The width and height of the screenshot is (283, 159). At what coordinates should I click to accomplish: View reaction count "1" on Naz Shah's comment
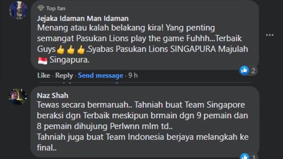pos(253,157)
